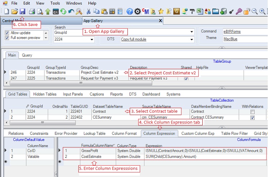
Task: Click the eBIRForms command link
Action: 232,32
